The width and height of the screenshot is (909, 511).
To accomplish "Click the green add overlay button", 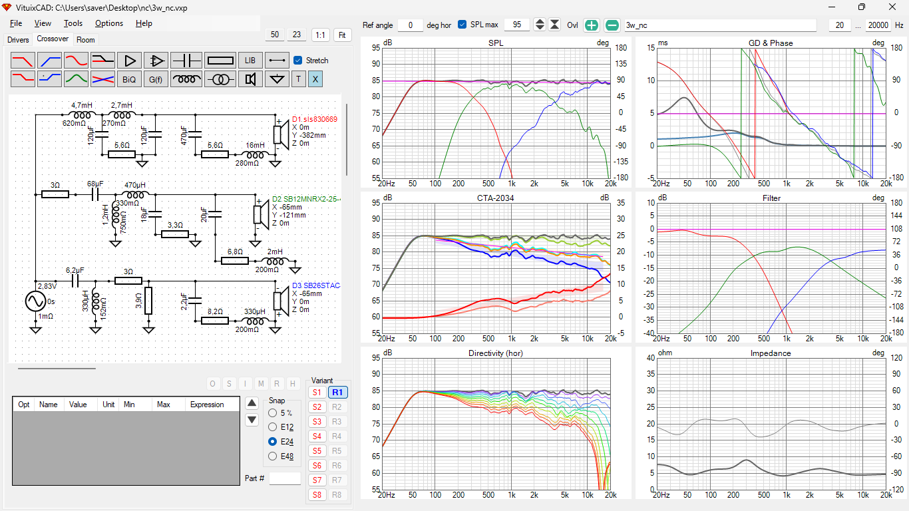I will [x=591, y=25].
